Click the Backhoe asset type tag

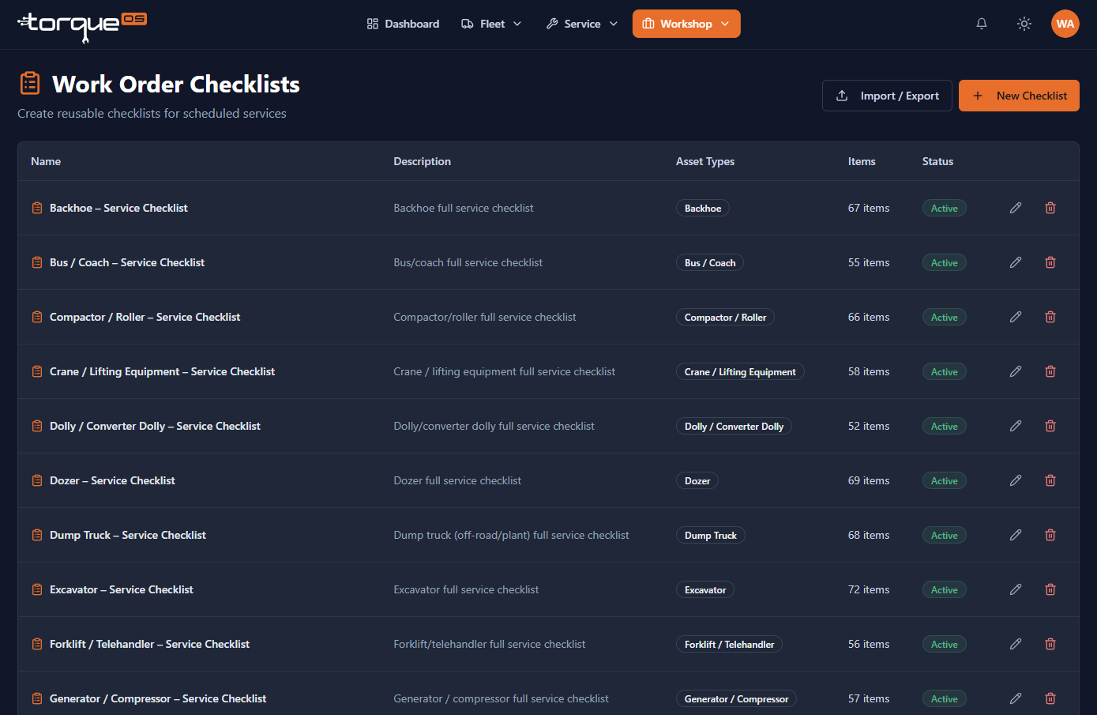coord(703,209)
